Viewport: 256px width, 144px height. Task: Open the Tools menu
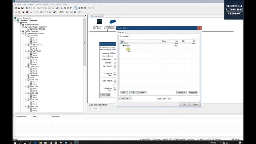(52, 4)
